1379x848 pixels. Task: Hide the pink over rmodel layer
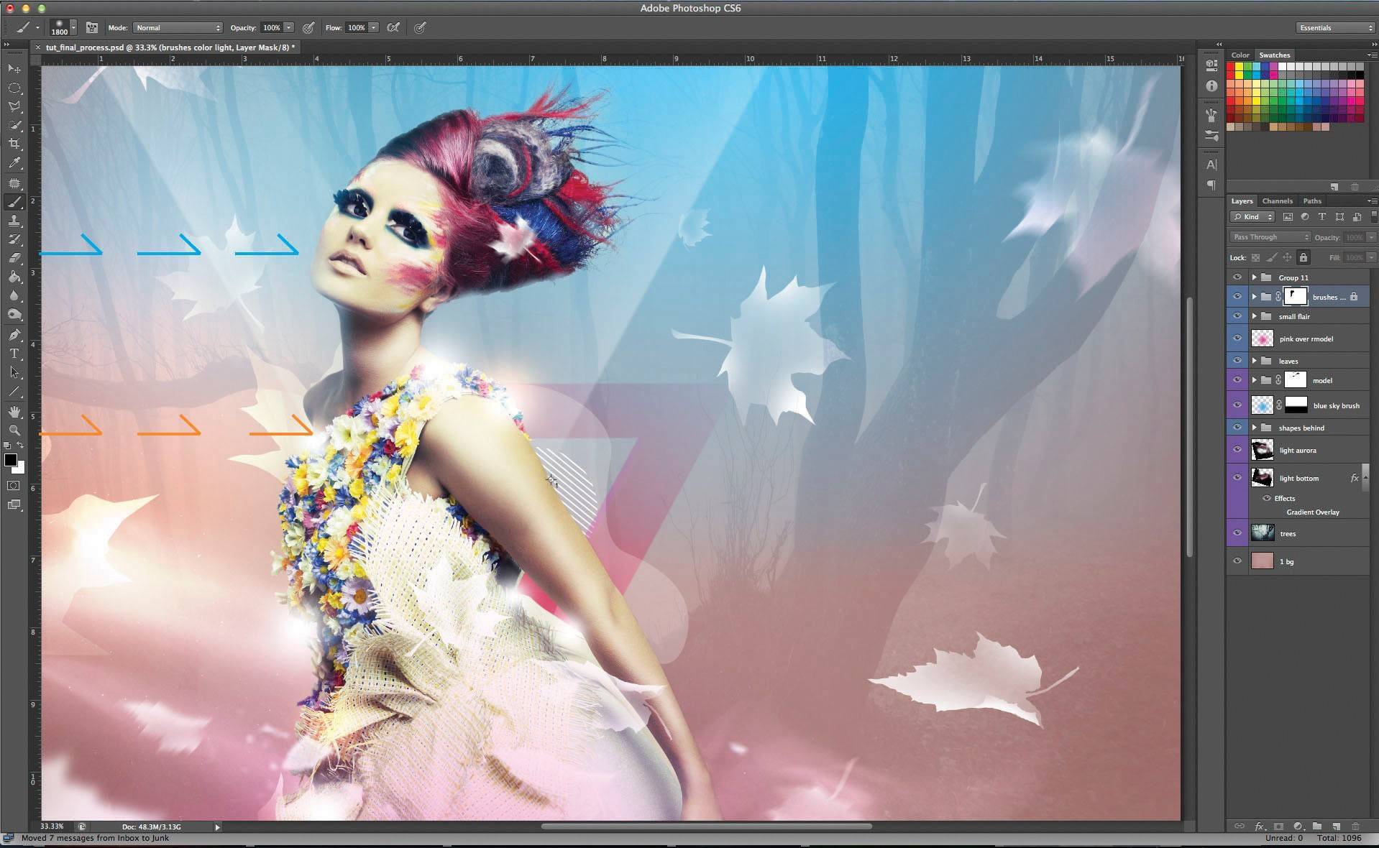click(1237, 338)
